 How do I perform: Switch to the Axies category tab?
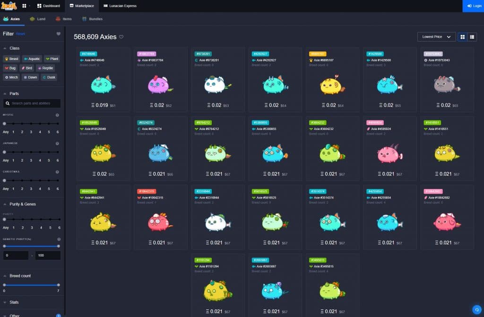coord(12,19)
